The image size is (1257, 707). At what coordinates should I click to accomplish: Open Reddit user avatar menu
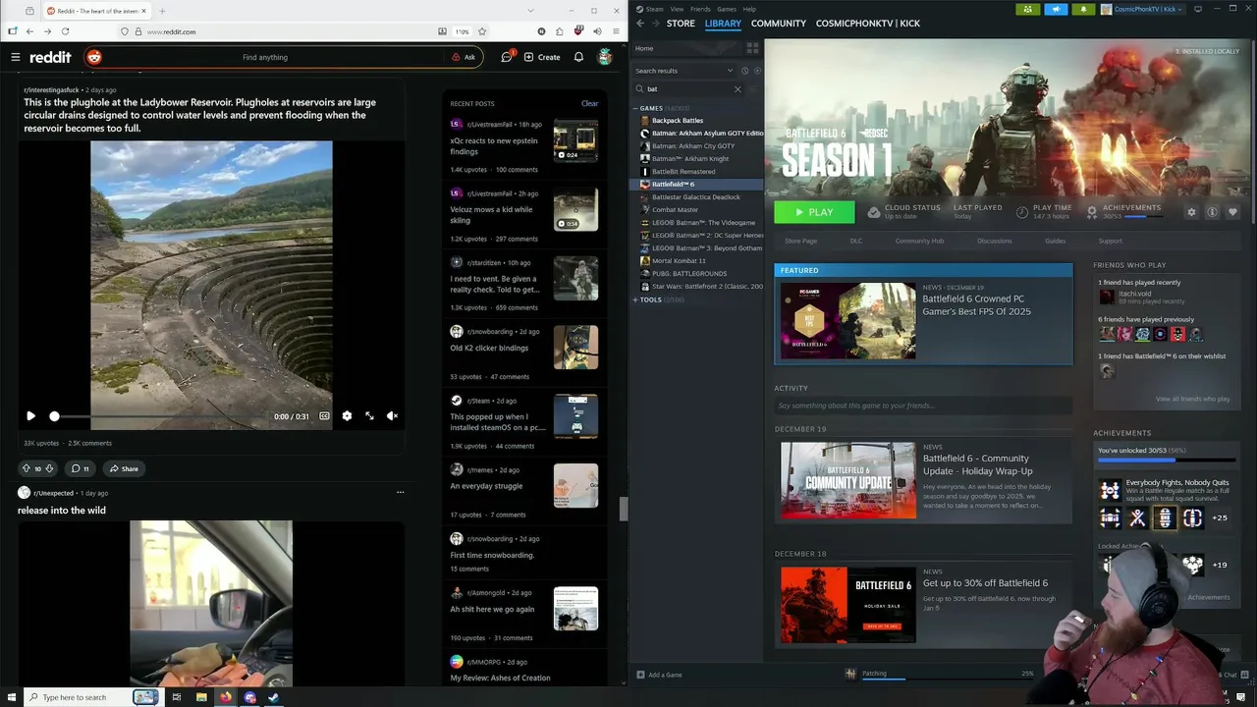point(606,57)
